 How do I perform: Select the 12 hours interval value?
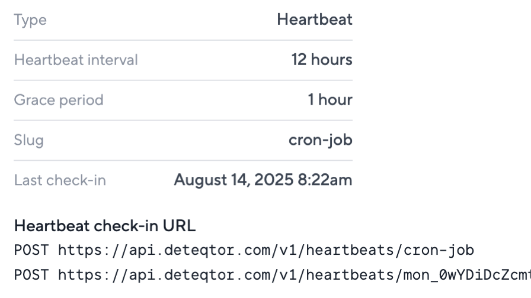coord(322,60)
